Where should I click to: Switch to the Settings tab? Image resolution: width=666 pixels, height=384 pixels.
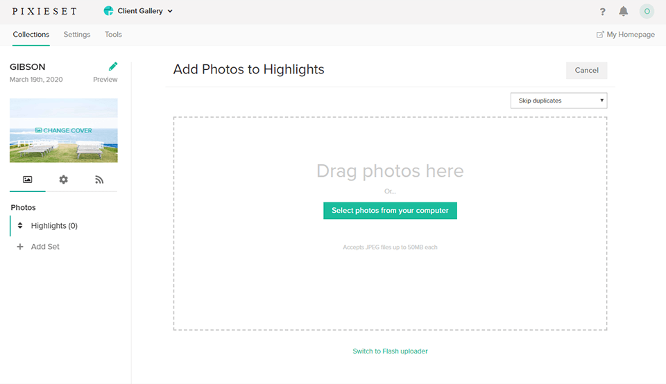tap(77, 35)
